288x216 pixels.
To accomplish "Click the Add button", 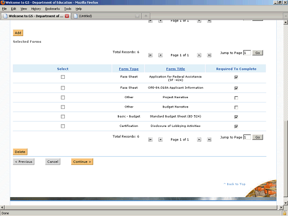I will coord(18,33).
